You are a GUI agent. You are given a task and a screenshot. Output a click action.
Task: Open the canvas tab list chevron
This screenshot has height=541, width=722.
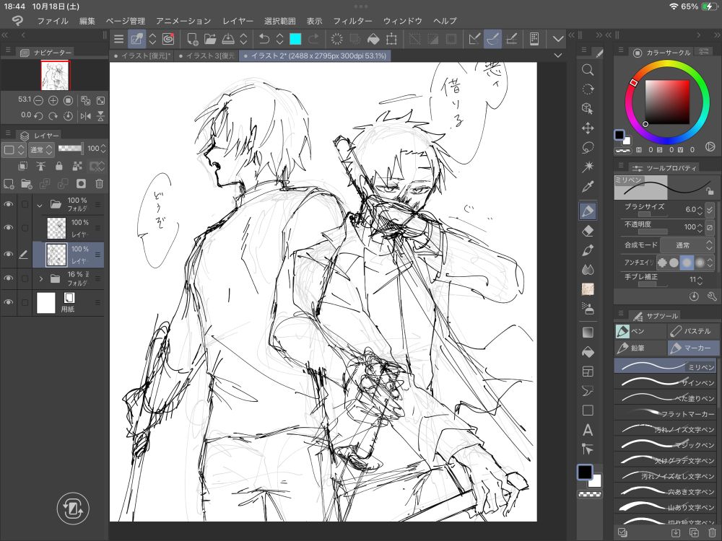point(558,56)
